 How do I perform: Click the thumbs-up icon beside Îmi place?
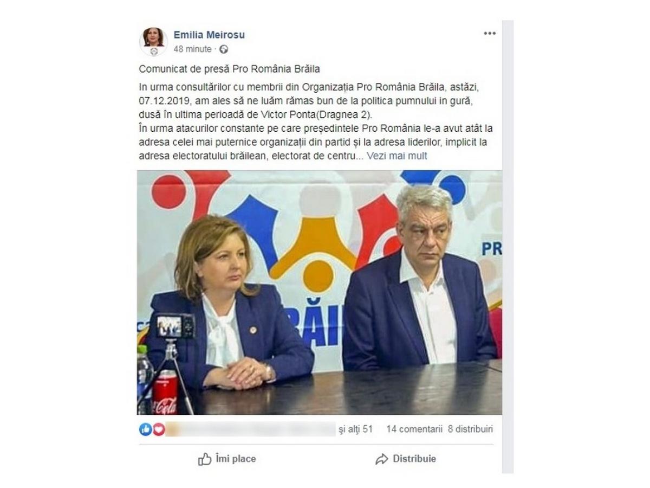click(205, 459)
